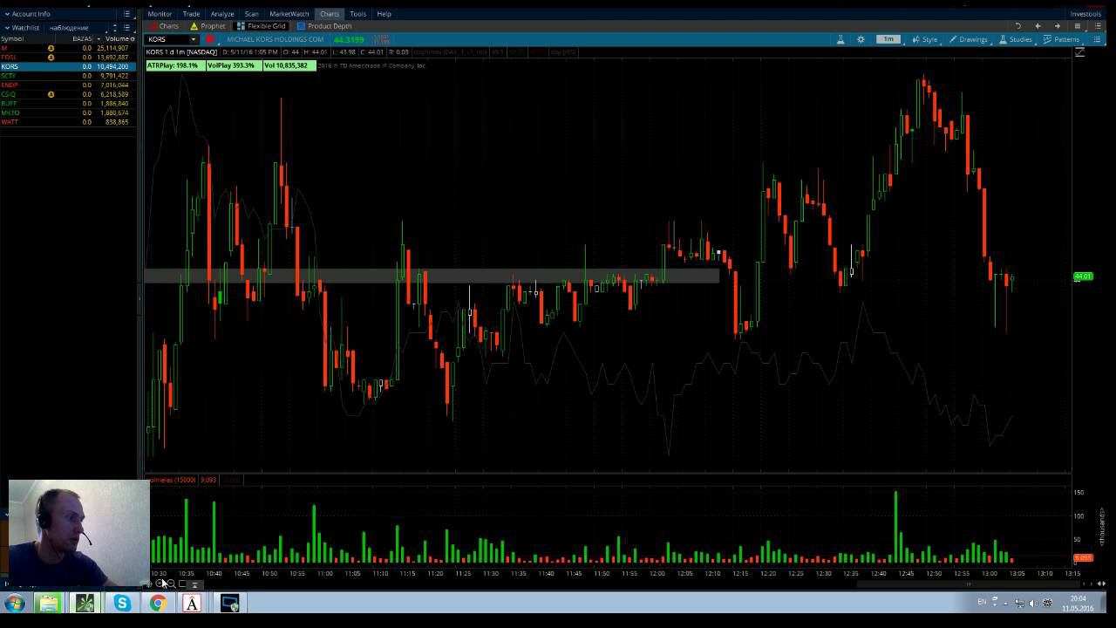Open the Monitor tab

160,14
